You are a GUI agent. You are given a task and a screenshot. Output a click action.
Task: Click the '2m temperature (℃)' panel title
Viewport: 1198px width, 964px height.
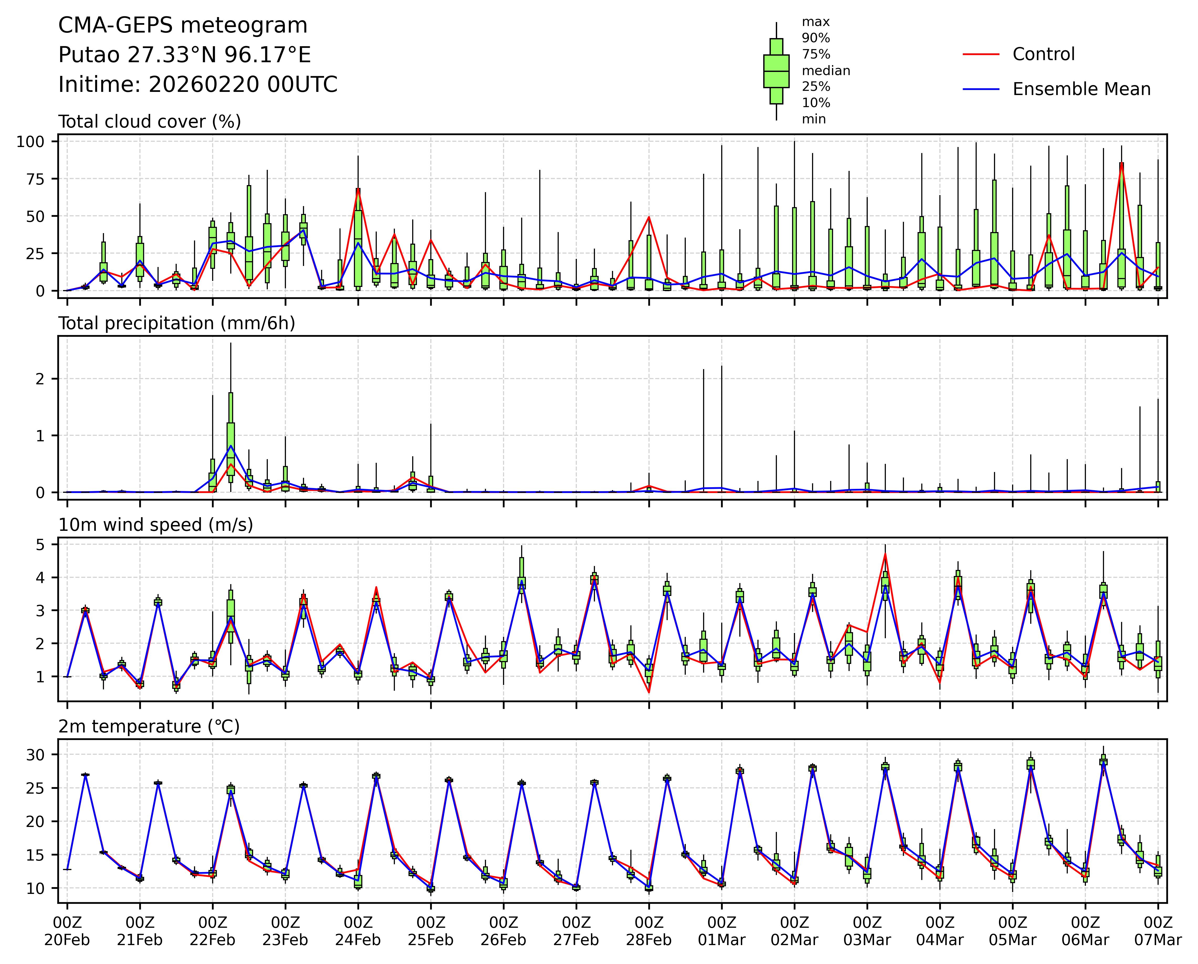coord(149,727)
